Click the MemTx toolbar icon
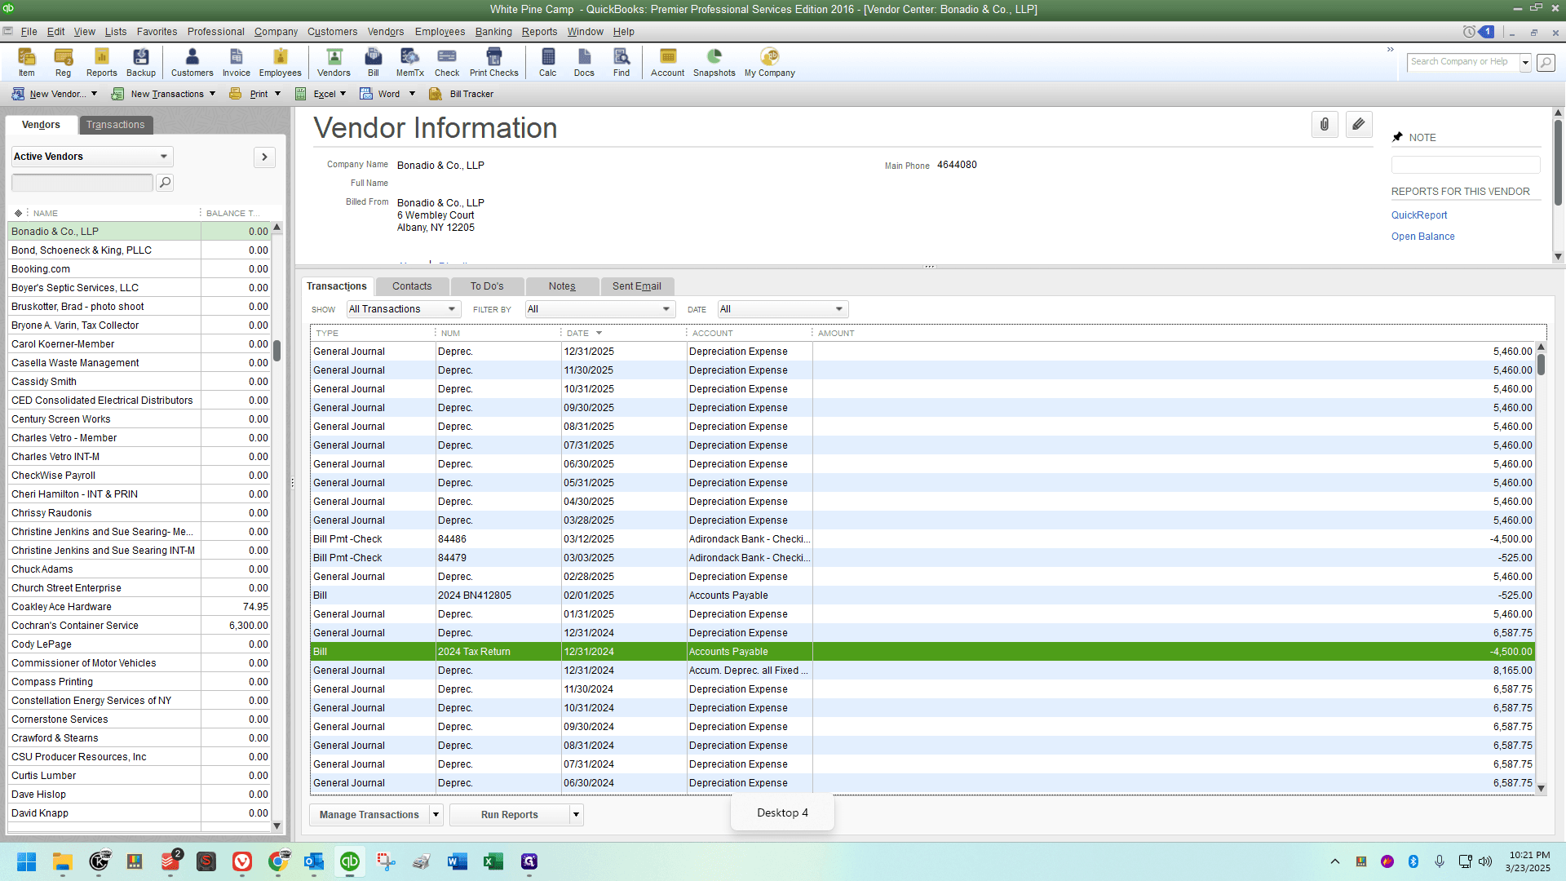The image size is (1566, 881). tap(409, 62)
